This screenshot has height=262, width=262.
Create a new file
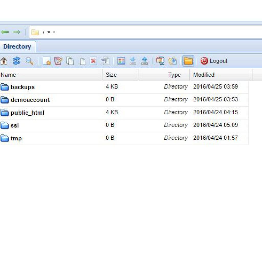click(82, 61)
